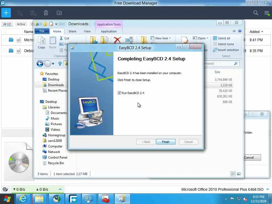272x204 pixels.
Task: Click Cut in the Clipboard group
Action: tap(65, 38)
